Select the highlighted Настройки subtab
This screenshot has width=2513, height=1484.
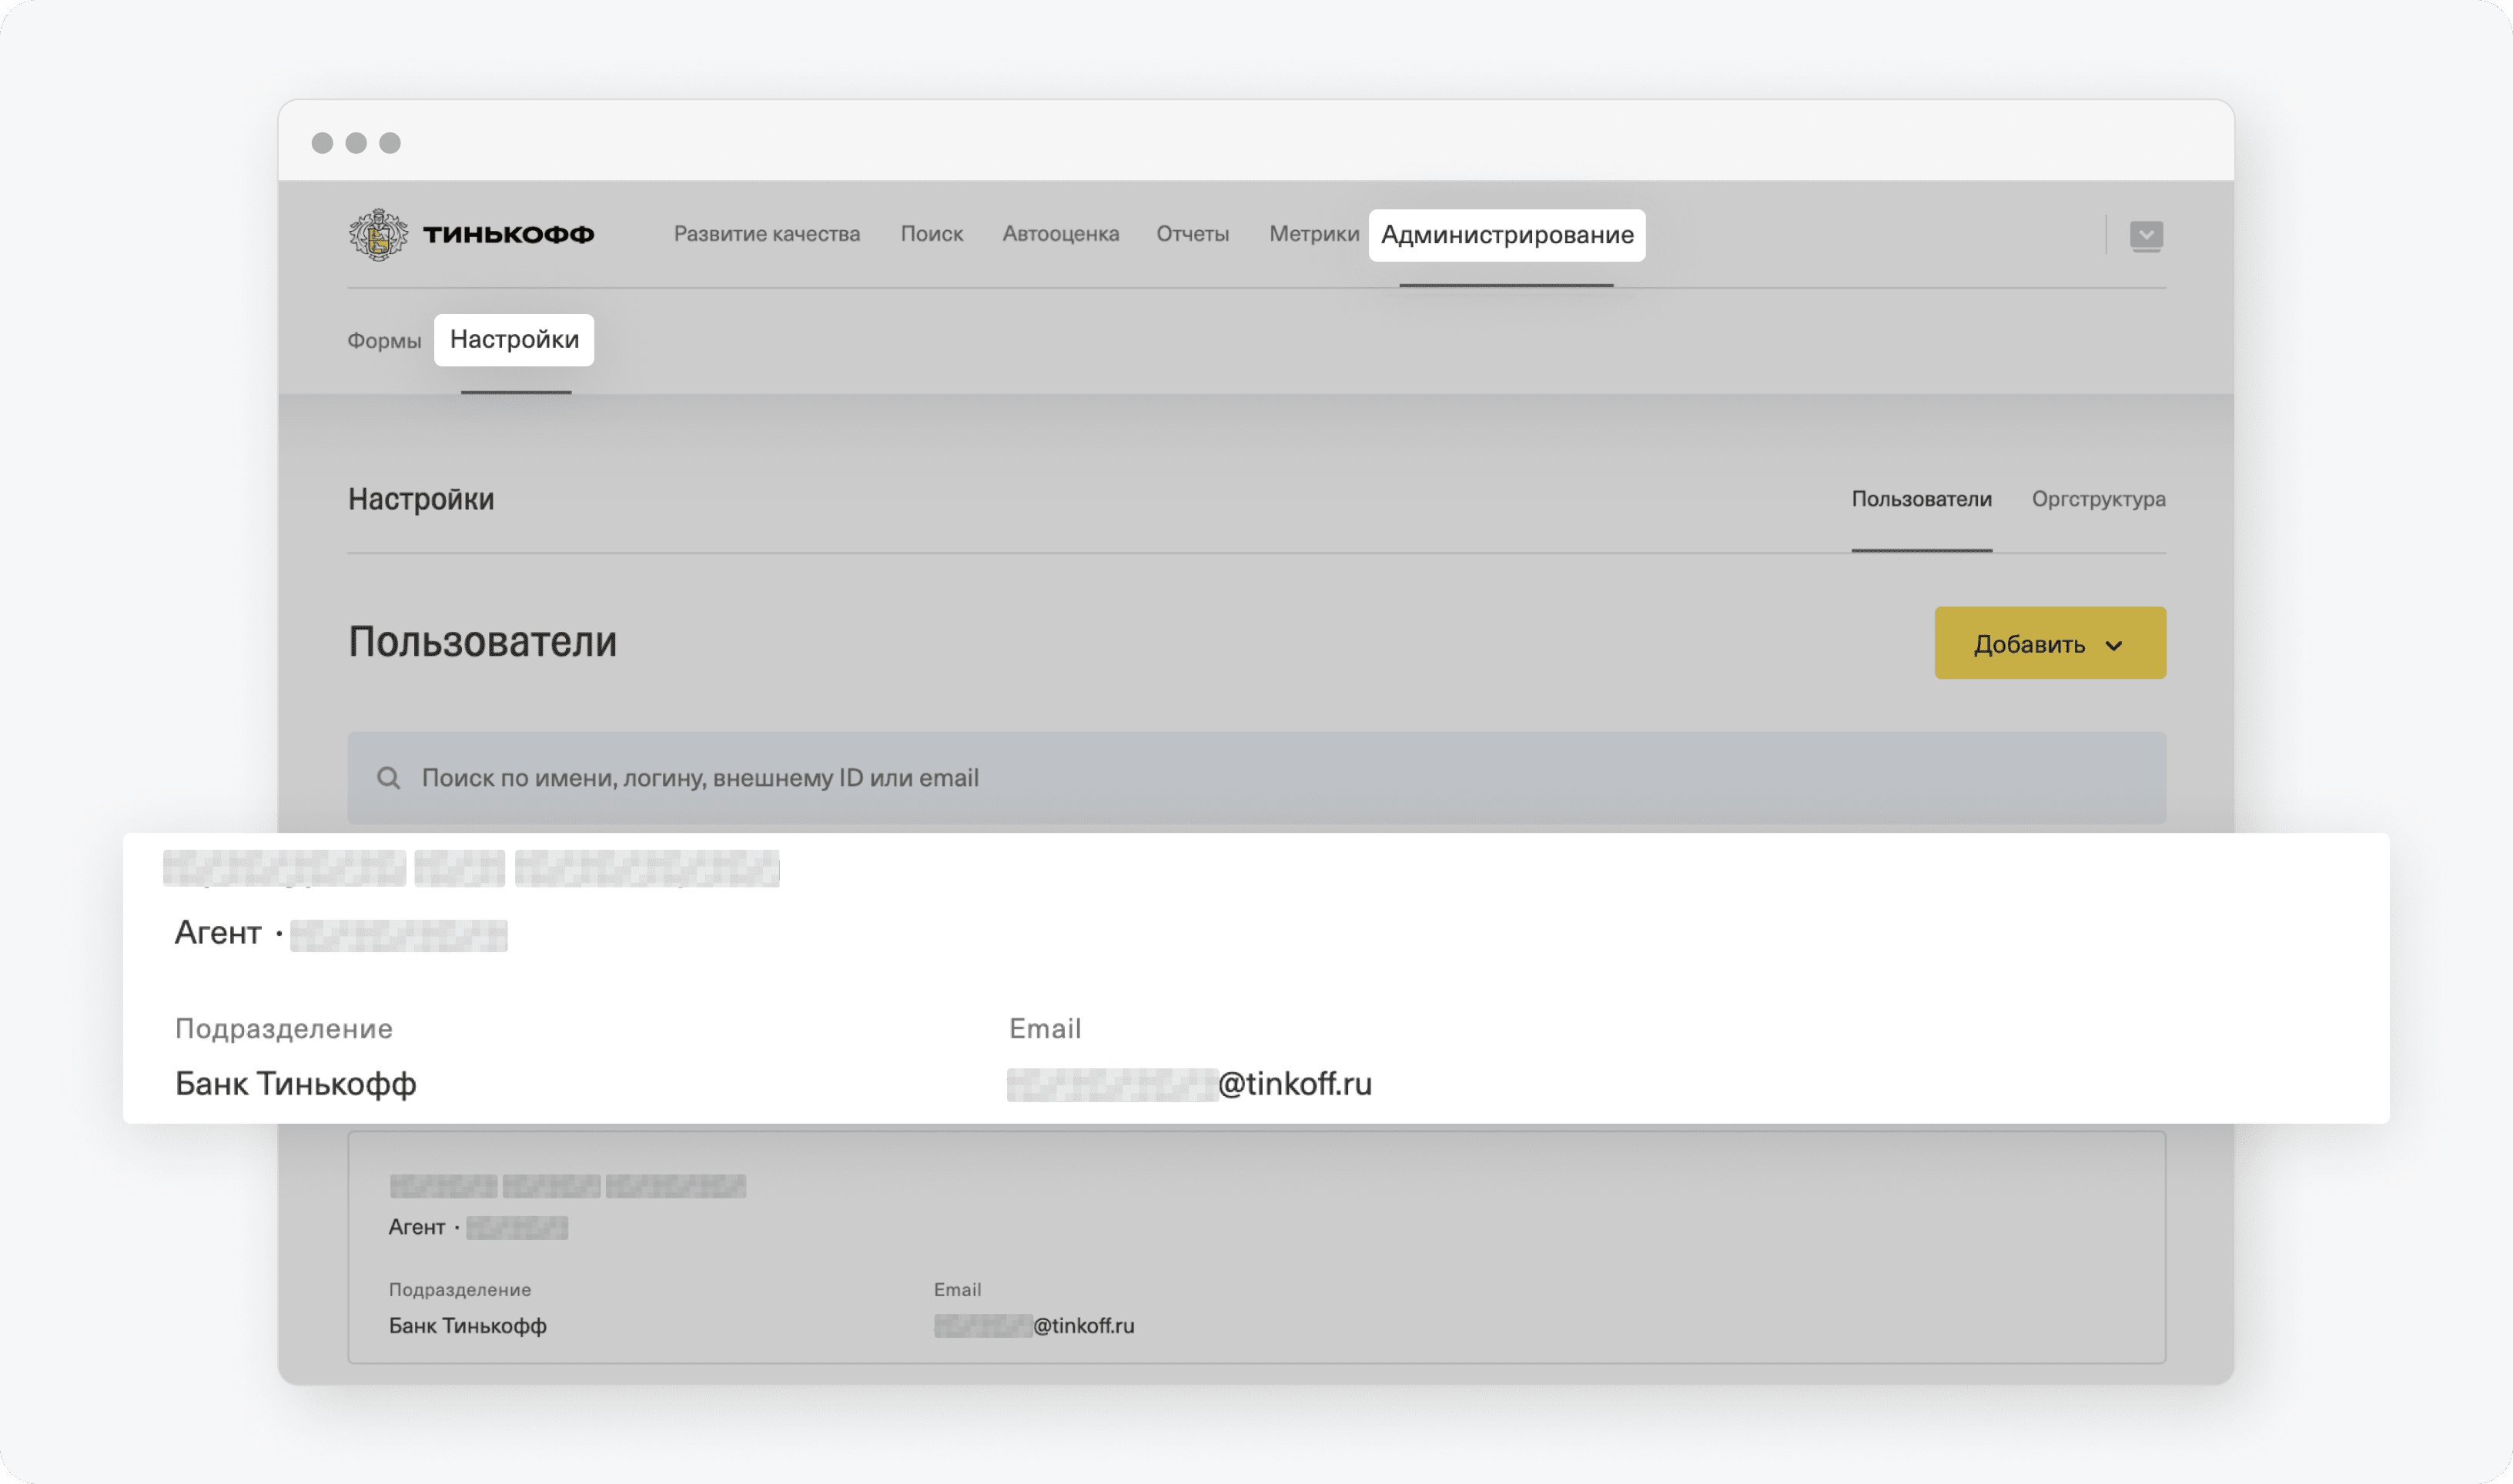[514, 340]
